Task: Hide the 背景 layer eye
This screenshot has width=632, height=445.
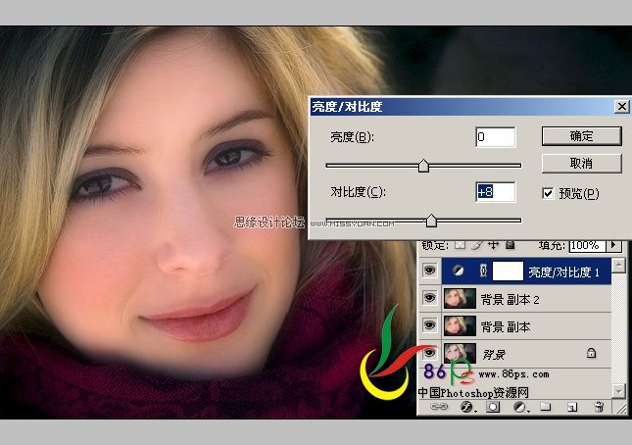Action: point(430,353)
